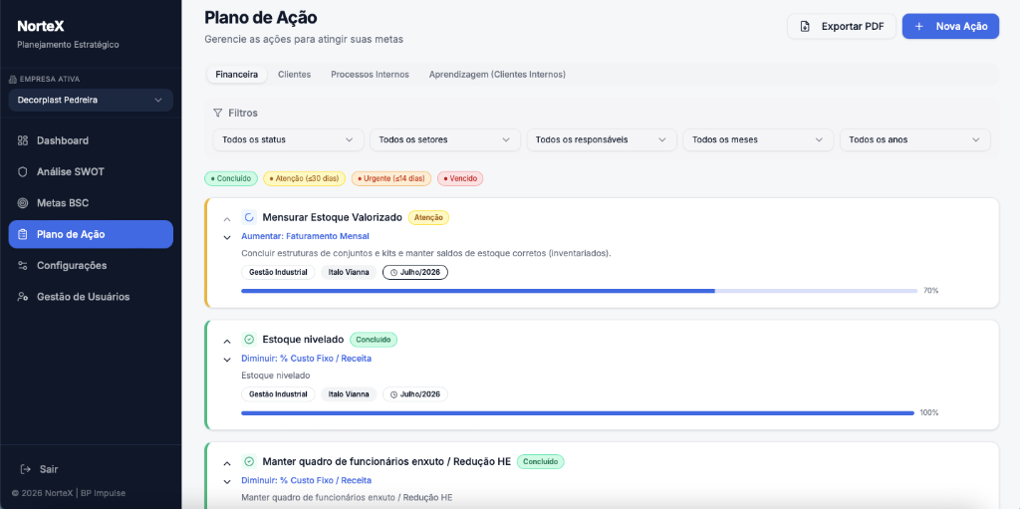Switch to Processos Internos tab
The image size is (1020, 509).
click(x=370, y=74)
